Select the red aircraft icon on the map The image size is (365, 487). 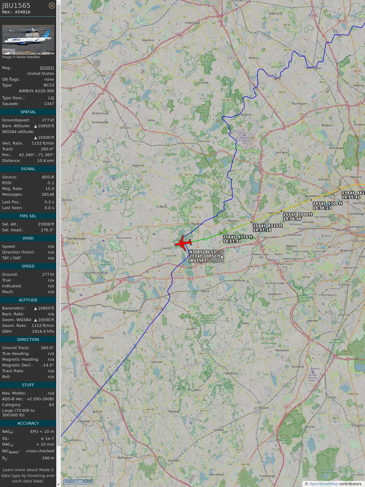click(x=183, y=243)
